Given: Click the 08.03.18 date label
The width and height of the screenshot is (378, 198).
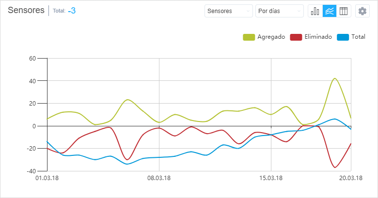Looking at the screenshot, I should [159, 178].
